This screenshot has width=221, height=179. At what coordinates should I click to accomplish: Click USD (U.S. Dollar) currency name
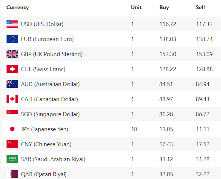coord(42,24)
